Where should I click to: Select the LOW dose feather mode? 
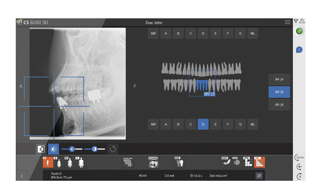pos(226,162)
